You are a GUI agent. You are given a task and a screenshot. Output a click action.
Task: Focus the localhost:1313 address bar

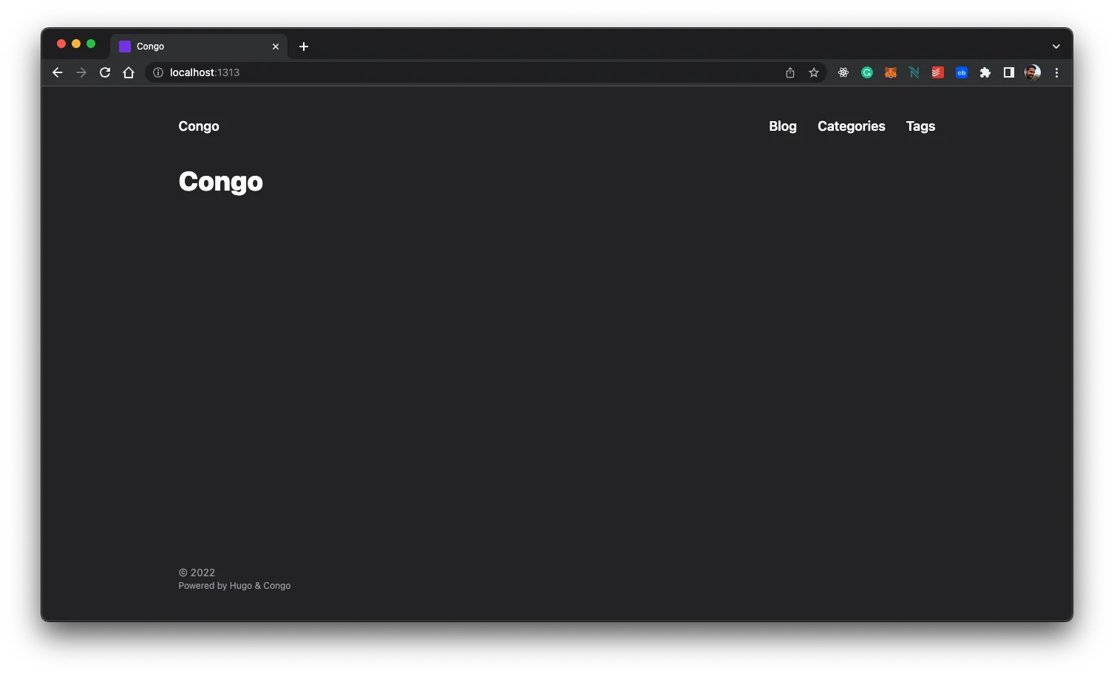[444, 72]
